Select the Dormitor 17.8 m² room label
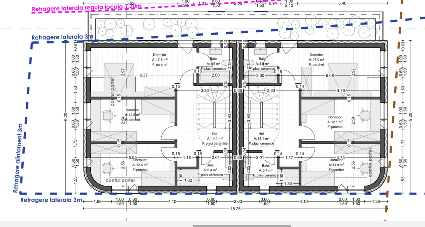425x227 pixels. [160, 59]
